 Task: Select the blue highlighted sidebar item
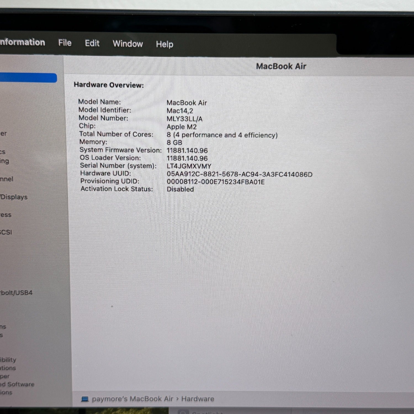28,78
